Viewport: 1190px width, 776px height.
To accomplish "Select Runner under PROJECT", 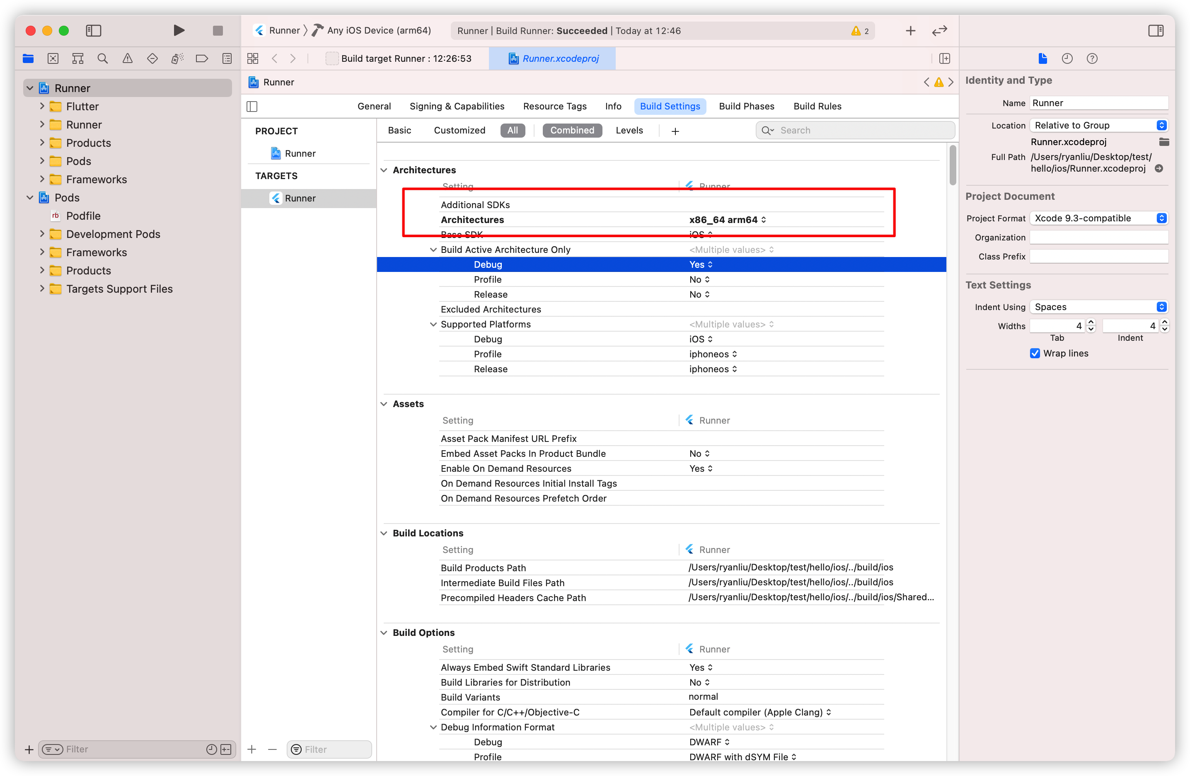I will pos(300,154).
